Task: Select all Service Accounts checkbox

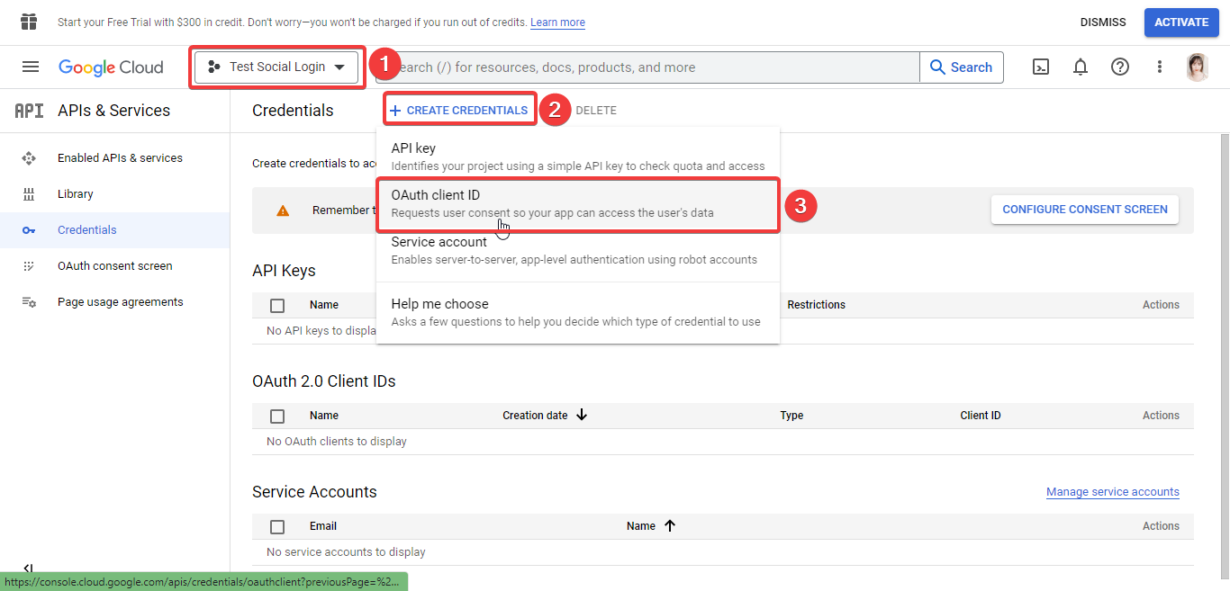Action: click(277, 526)
